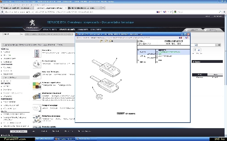Click the browser reload icon in address bar
This screenshot has height=141, width=227.
point(171,12)
